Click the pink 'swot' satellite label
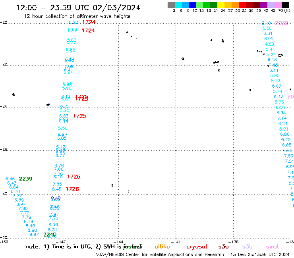 tap(273, 246)
